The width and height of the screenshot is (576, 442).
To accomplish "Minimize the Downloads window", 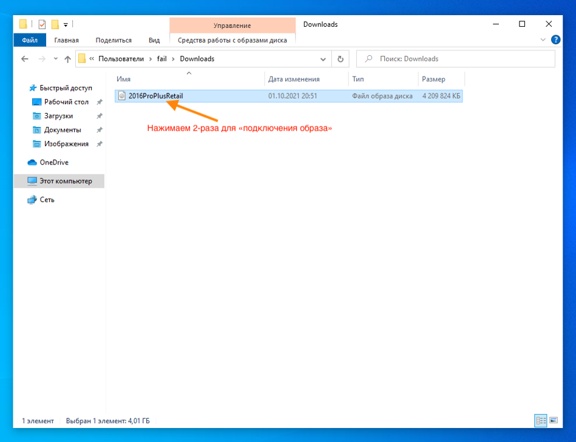I will tap(496, 24).
